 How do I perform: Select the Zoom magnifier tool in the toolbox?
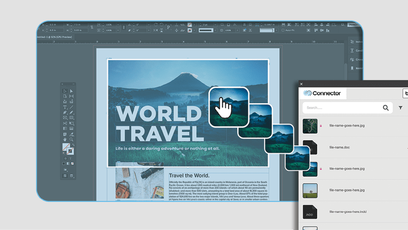(71, 139)
